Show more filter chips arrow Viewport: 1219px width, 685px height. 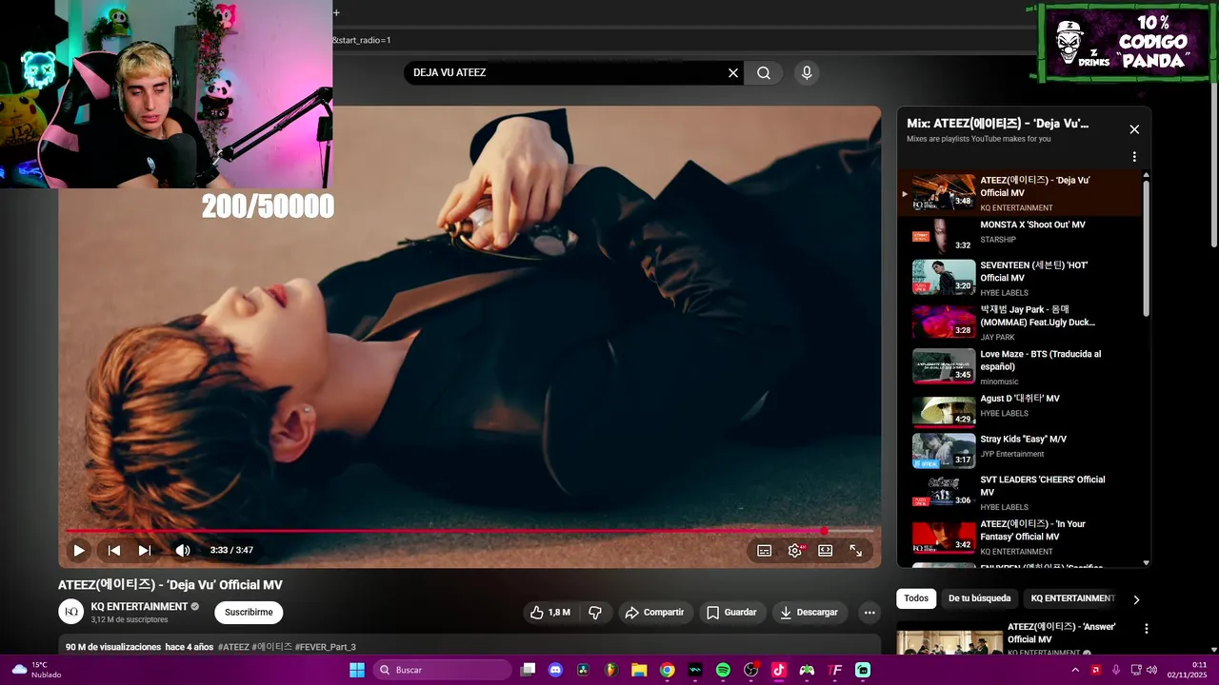pyautogui.click(x=1135, y=599)
